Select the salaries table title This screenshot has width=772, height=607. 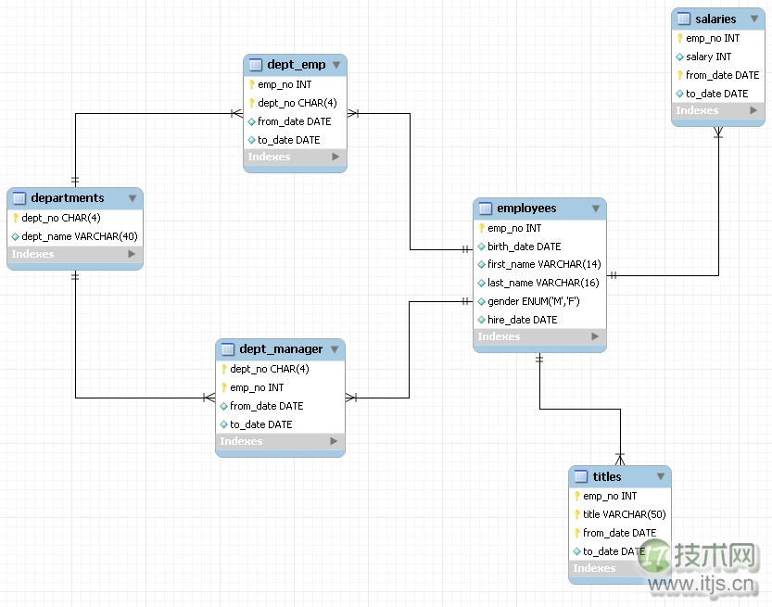(x=715, y=19)
